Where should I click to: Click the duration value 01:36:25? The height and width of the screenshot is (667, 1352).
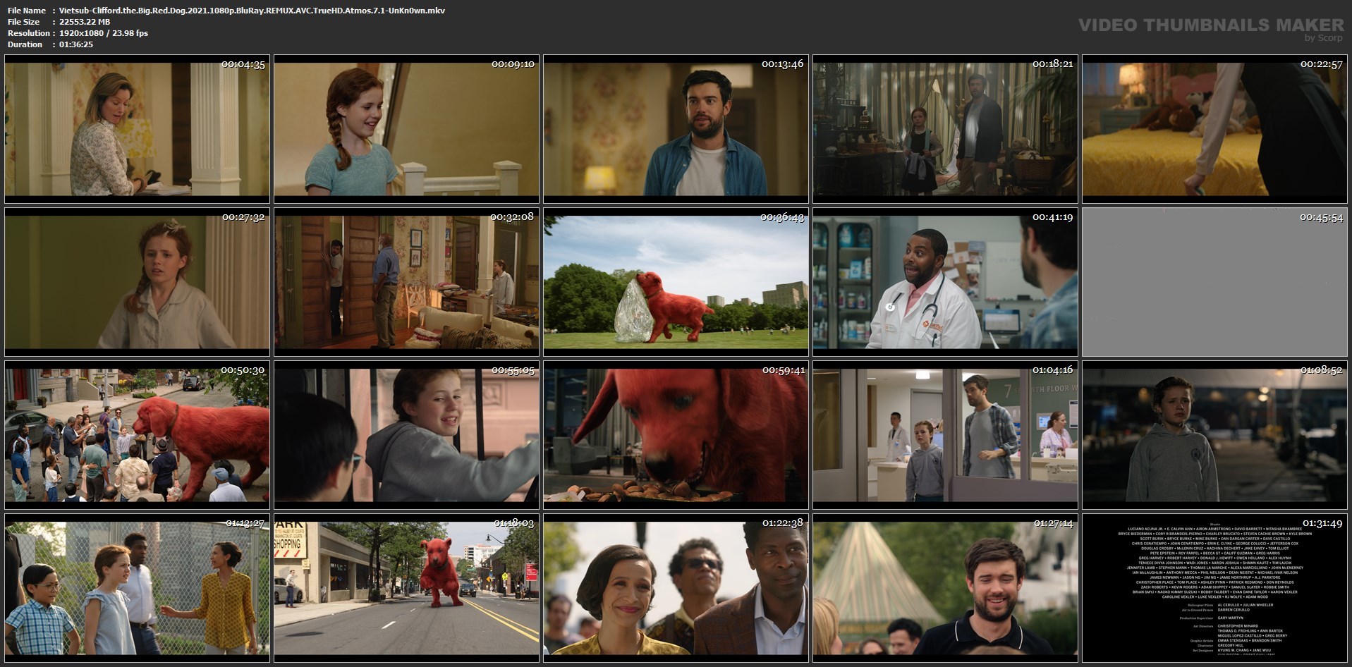[76, 44]
